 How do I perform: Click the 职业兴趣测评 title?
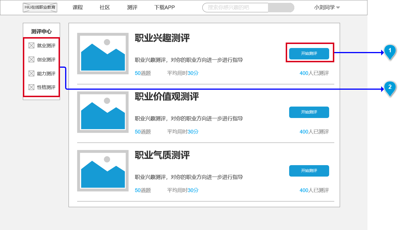[x=162, y=38]
